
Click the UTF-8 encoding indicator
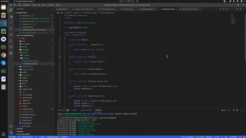(217, 137)
